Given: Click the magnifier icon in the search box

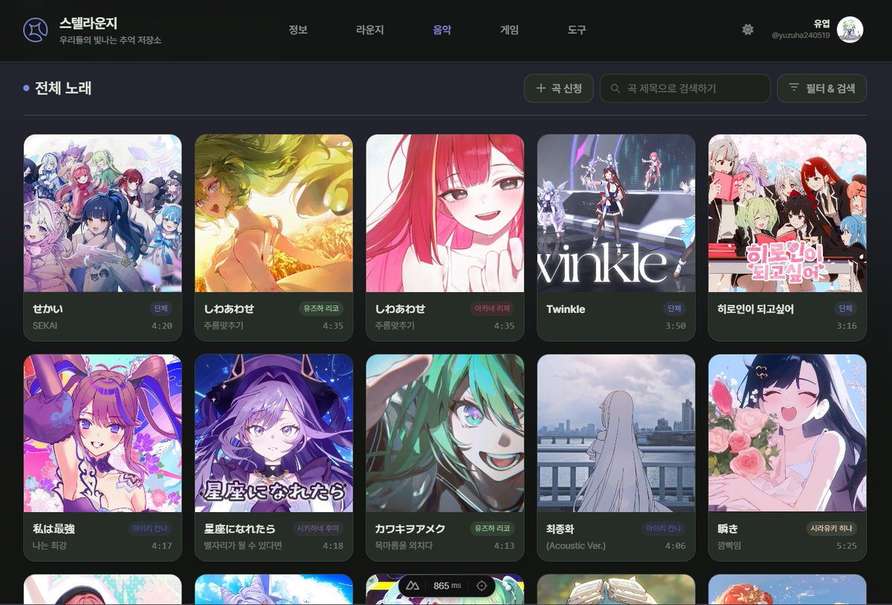Looking at the screenshot, I should click(615, 88).
